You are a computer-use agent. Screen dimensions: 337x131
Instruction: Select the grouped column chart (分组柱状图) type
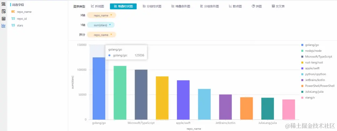(x=152, y=6)
